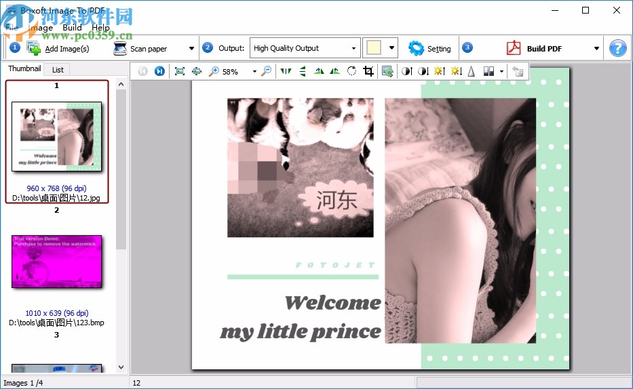Open the Help menu
Viewport: 633px width, 389px height.
click(x=100, y=28)
